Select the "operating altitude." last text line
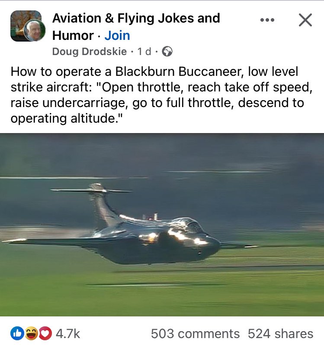The height and width of the screenshot is (345, 324). click(x=66, y=118)
